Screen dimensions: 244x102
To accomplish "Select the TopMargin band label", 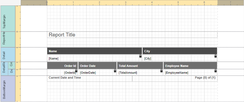I will [x=8, y=18].
